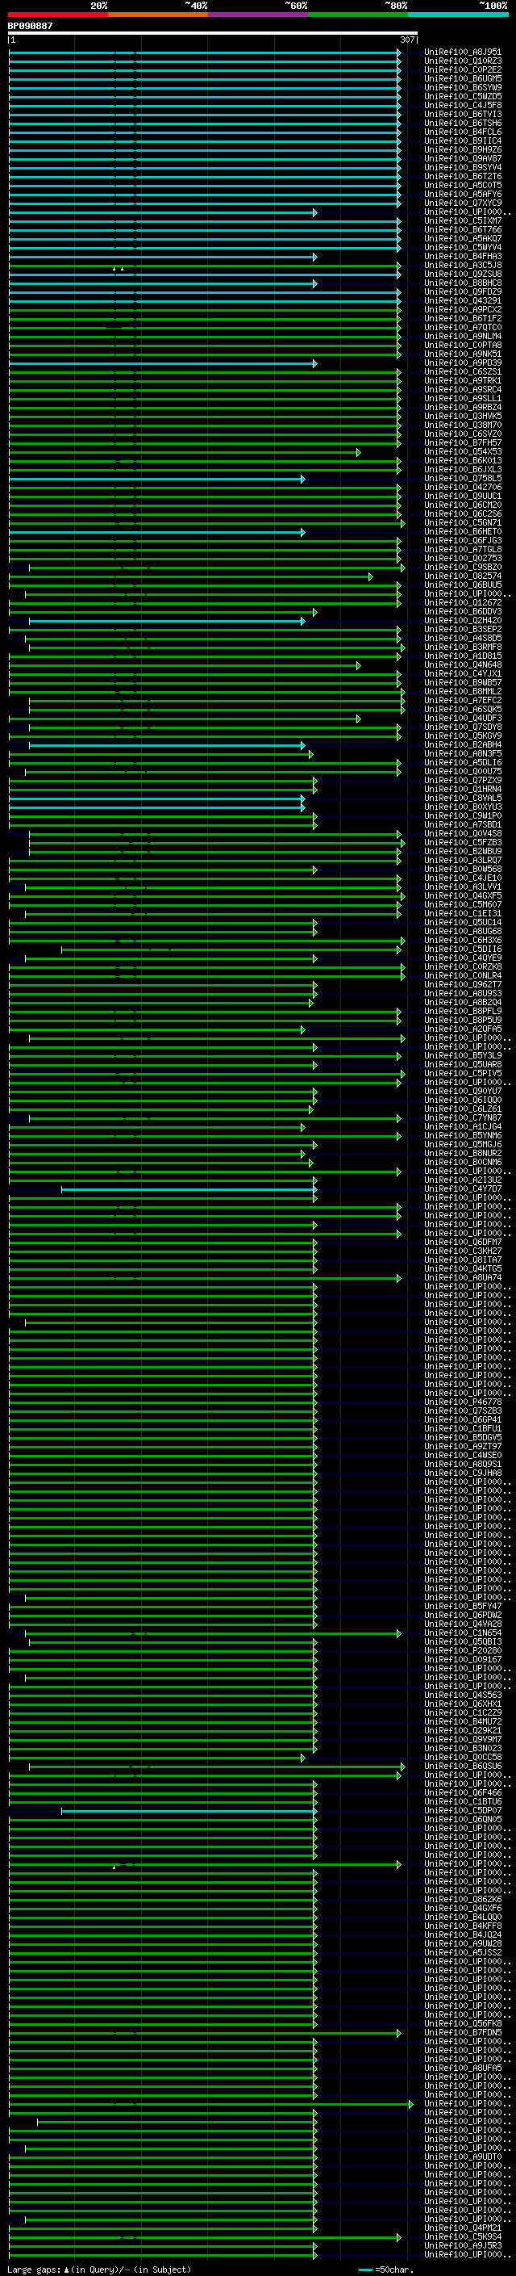This screenshot has width=516, height=2276.
Task: Select hit label UniRef100_C4Y7D7
Action: [x=463, y=1189]
